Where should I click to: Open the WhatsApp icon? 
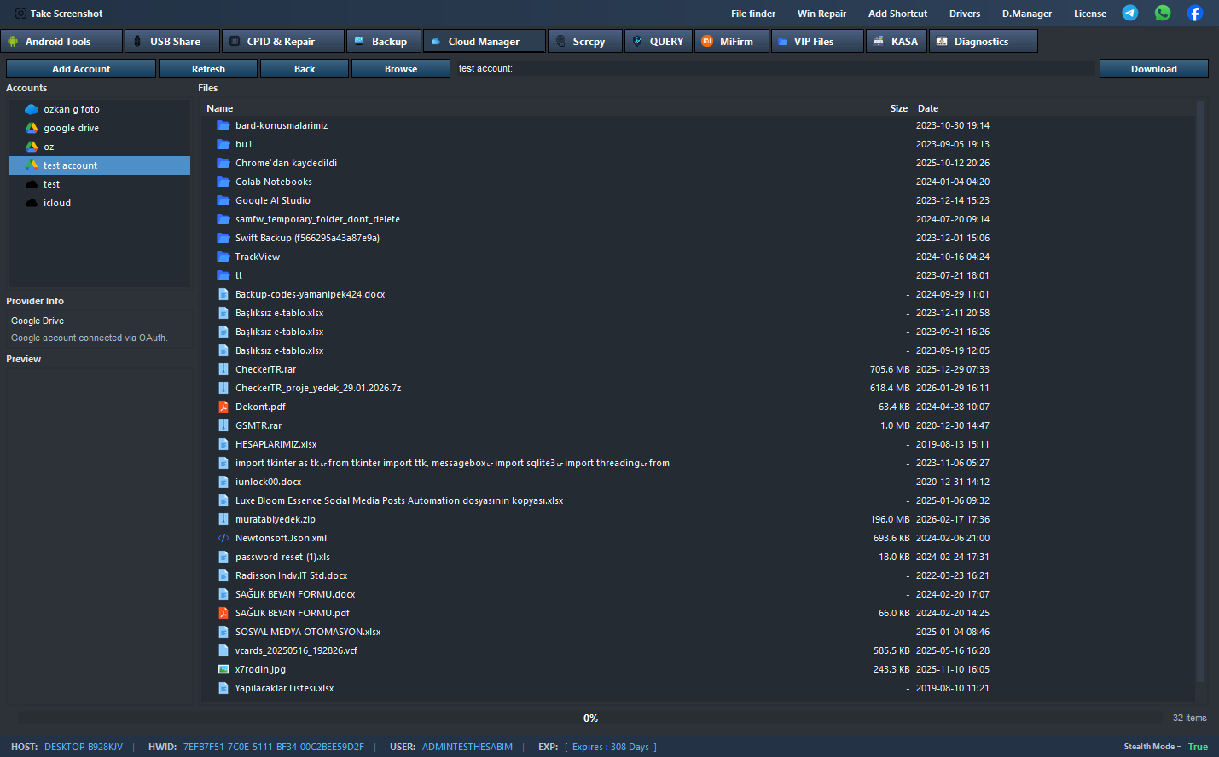[1162, 13]
